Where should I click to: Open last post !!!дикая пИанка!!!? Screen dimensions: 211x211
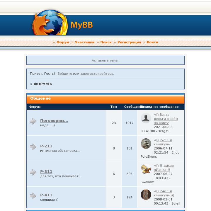(x=164, y=168)
